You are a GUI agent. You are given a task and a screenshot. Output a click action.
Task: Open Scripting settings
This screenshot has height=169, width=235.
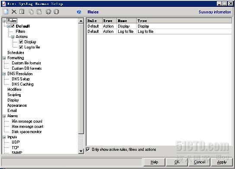(x=14, y=95)
